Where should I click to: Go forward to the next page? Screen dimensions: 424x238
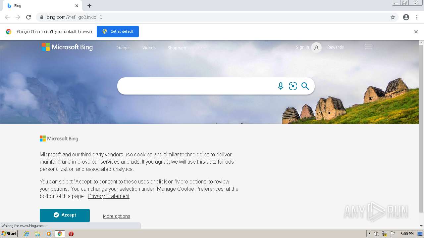click(18, 17)
